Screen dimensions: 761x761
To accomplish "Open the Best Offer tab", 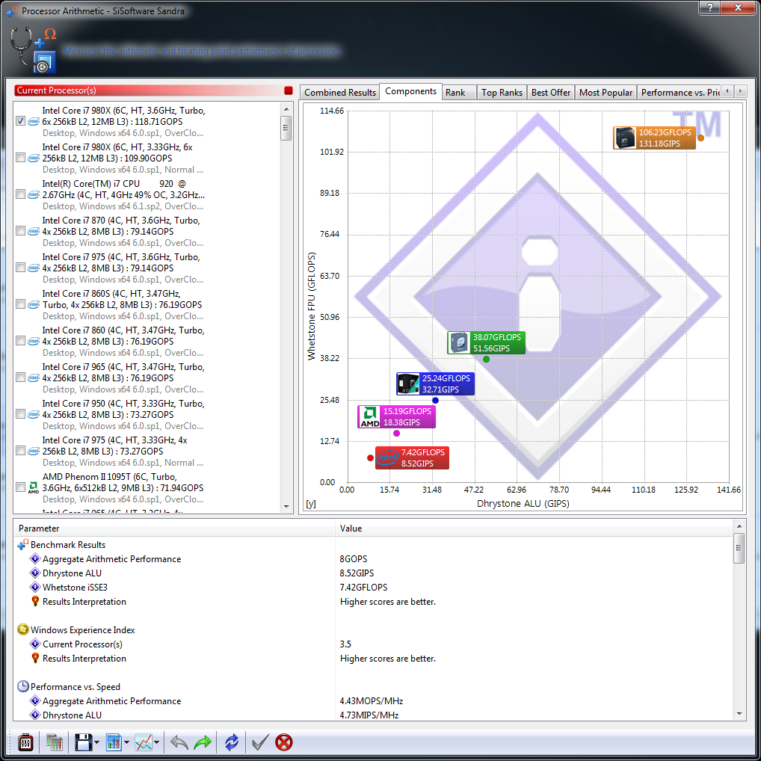I will pos(551,92).
